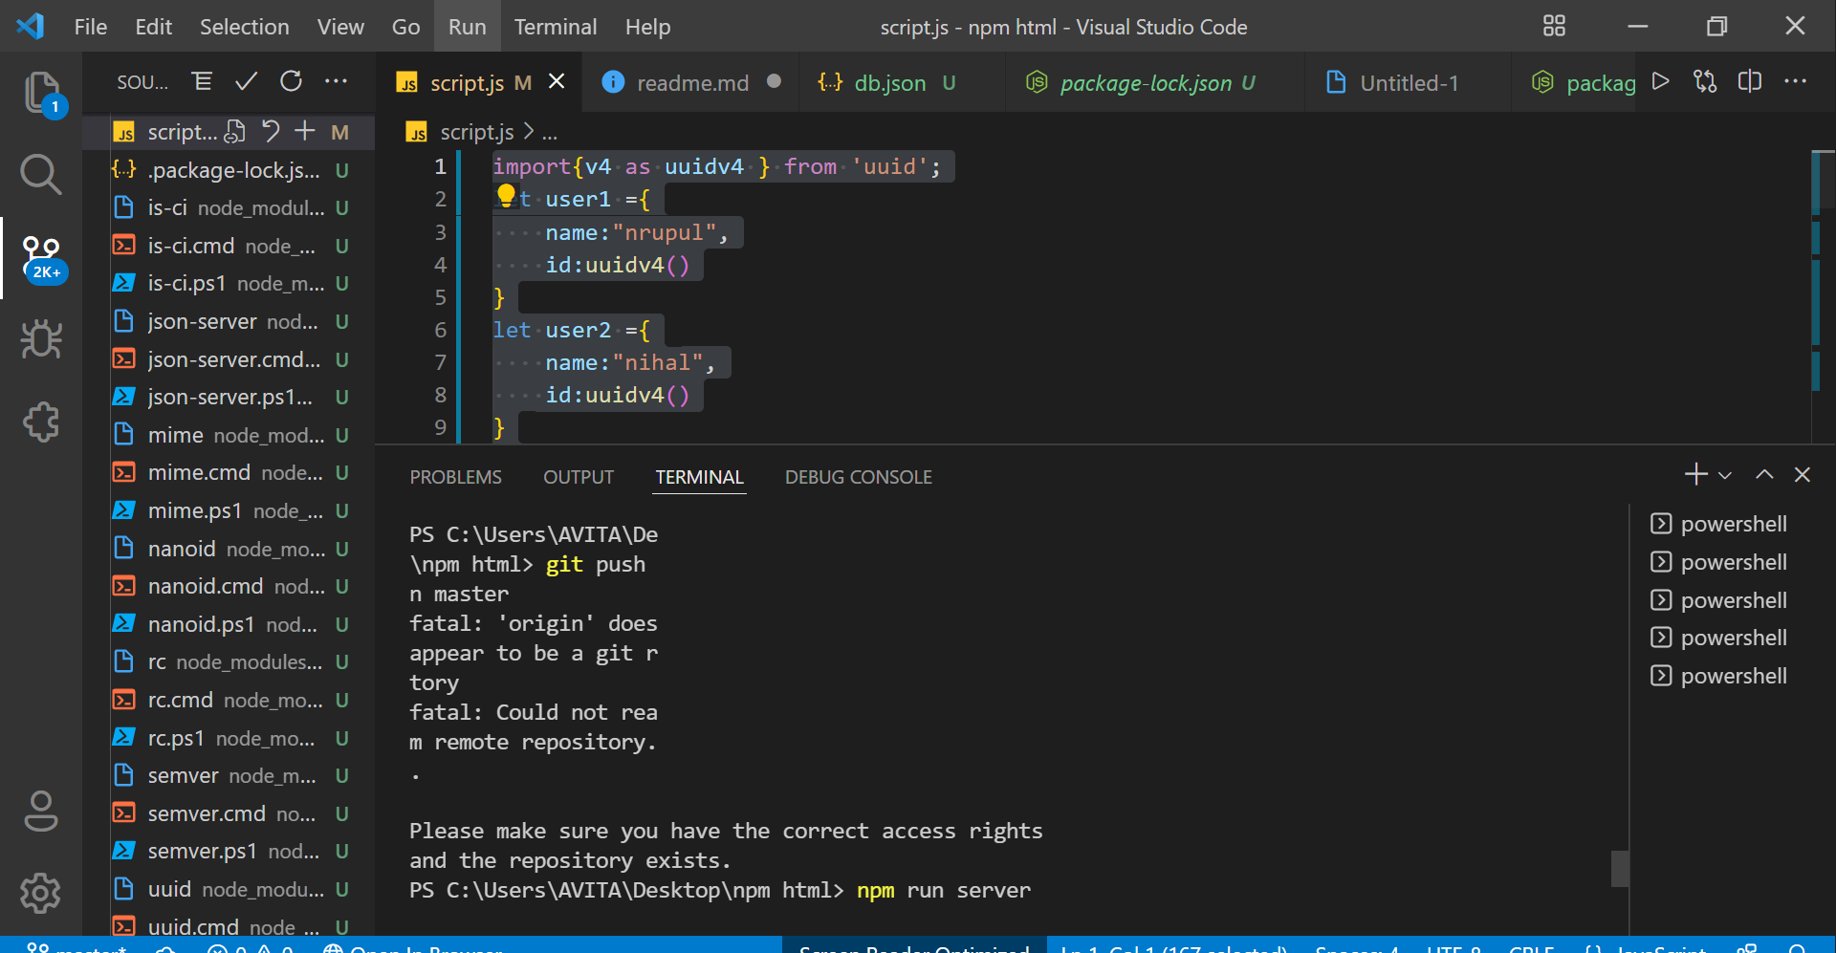Discard changes for script.js

(x=271, y=131)
